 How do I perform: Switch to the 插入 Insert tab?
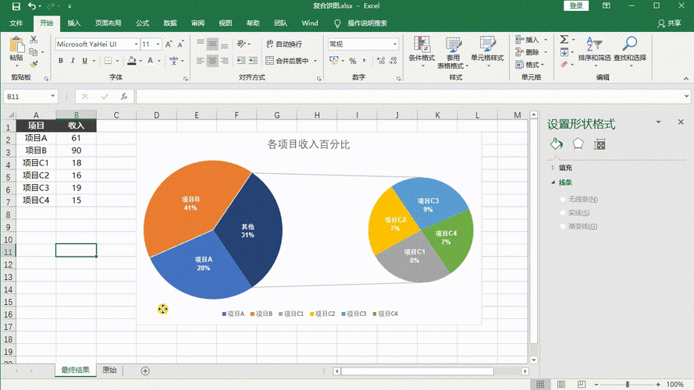point(74,23)
